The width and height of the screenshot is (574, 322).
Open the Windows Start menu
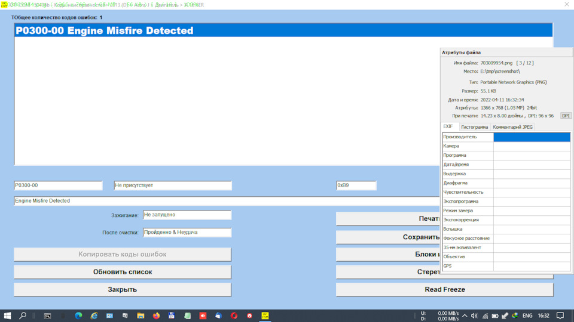pyautogui.click(x=8, y=315)
